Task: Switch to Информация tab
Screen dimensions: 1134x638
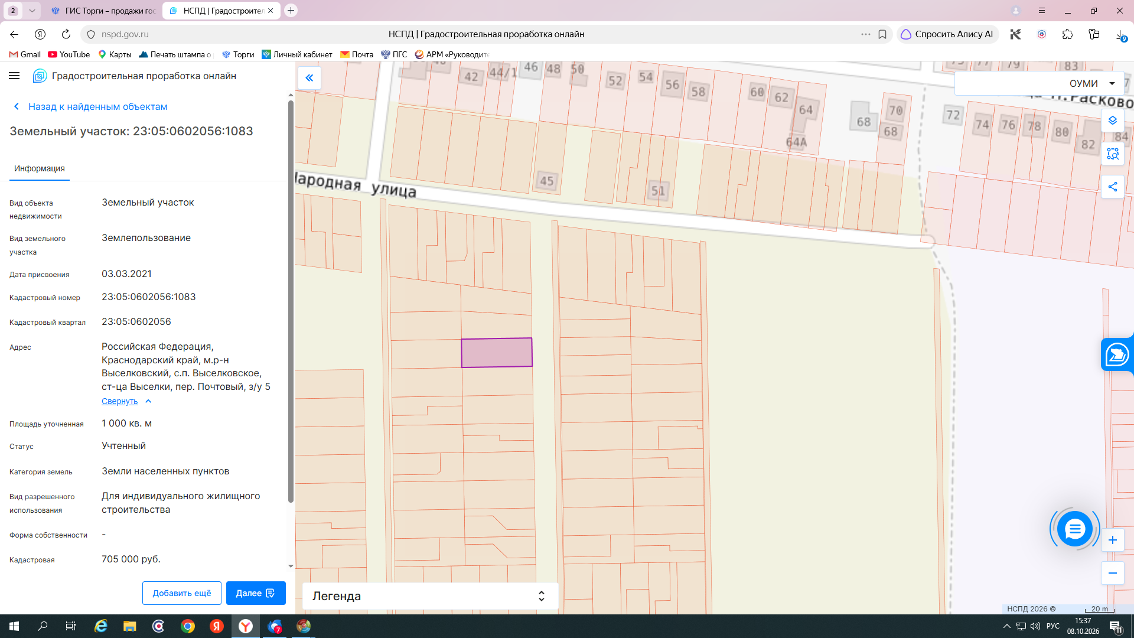Action: tap(40, 168)
